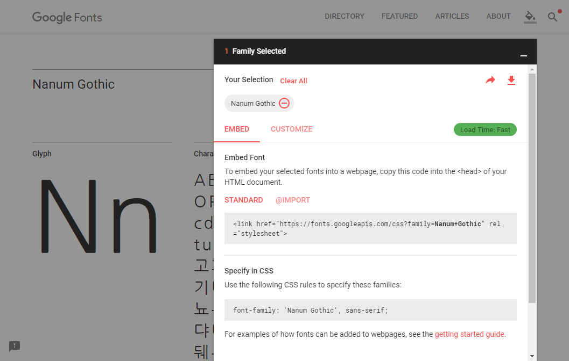Viewport: 569px width, 361px height.
Task: Remove Nanum Gothic from selection
Action: pyautogui.click(x=284, y=104)
